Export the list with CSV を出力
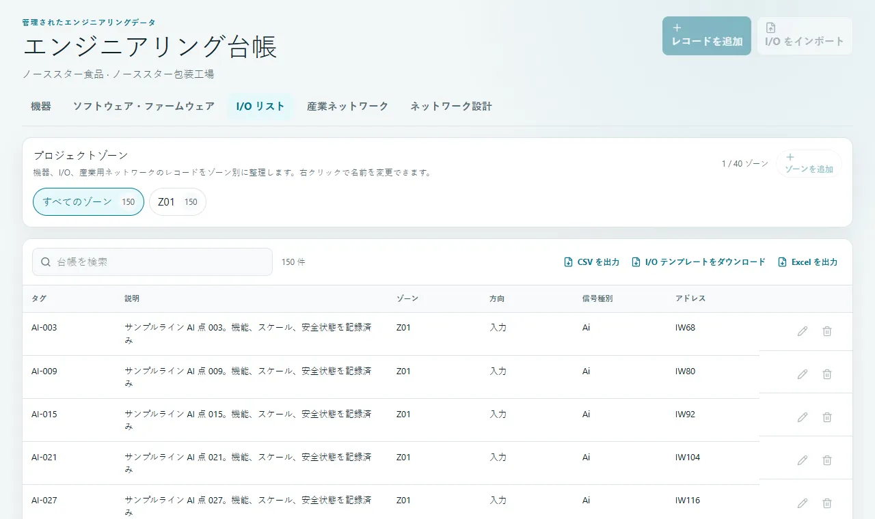This screenshot has width=875, height=519. 592,262
